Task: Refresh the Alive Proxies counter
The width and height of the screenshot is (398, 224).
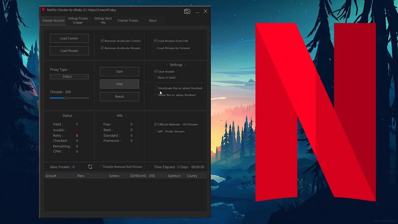Action: click(90, 166)
